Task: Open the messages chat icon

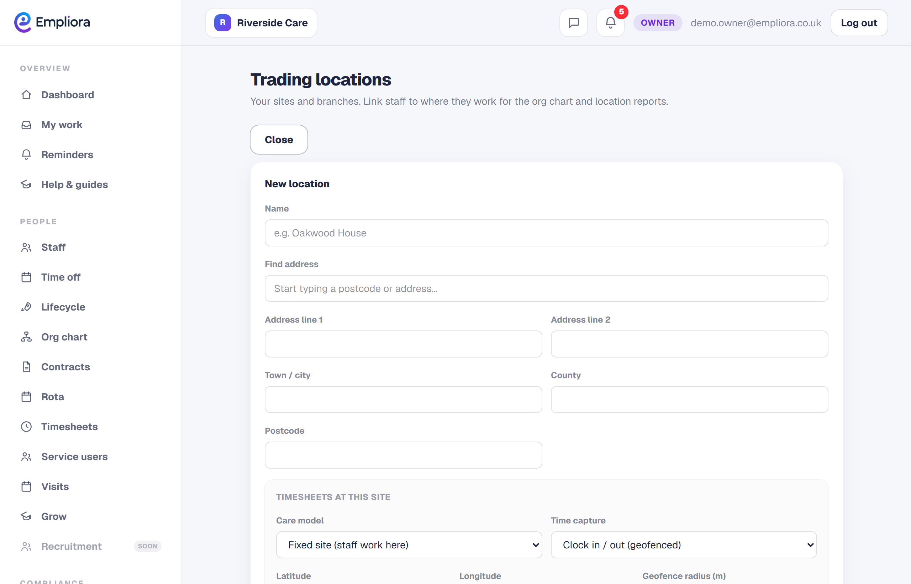Action: coord(573,23)
